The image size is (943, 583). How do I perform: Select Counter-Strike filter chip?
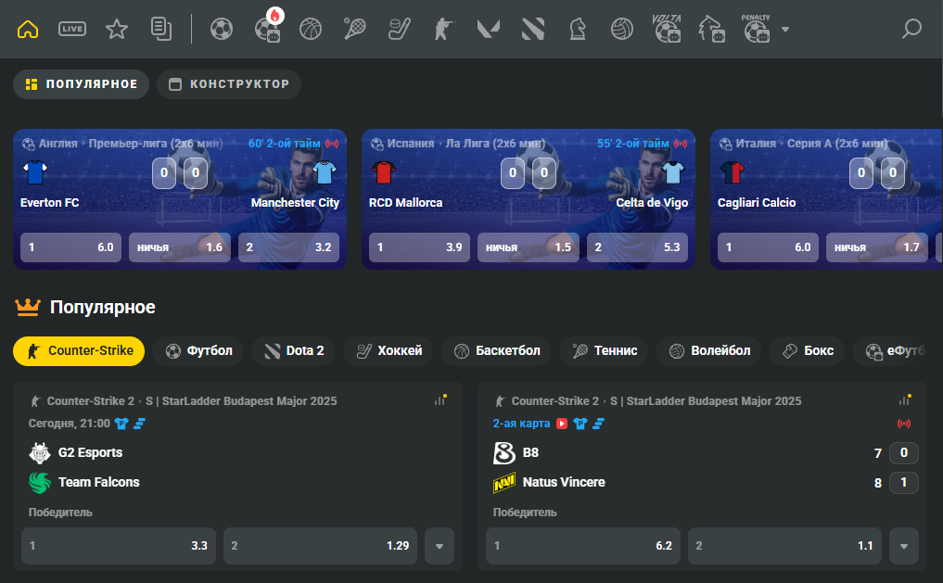tap(79, 351)
